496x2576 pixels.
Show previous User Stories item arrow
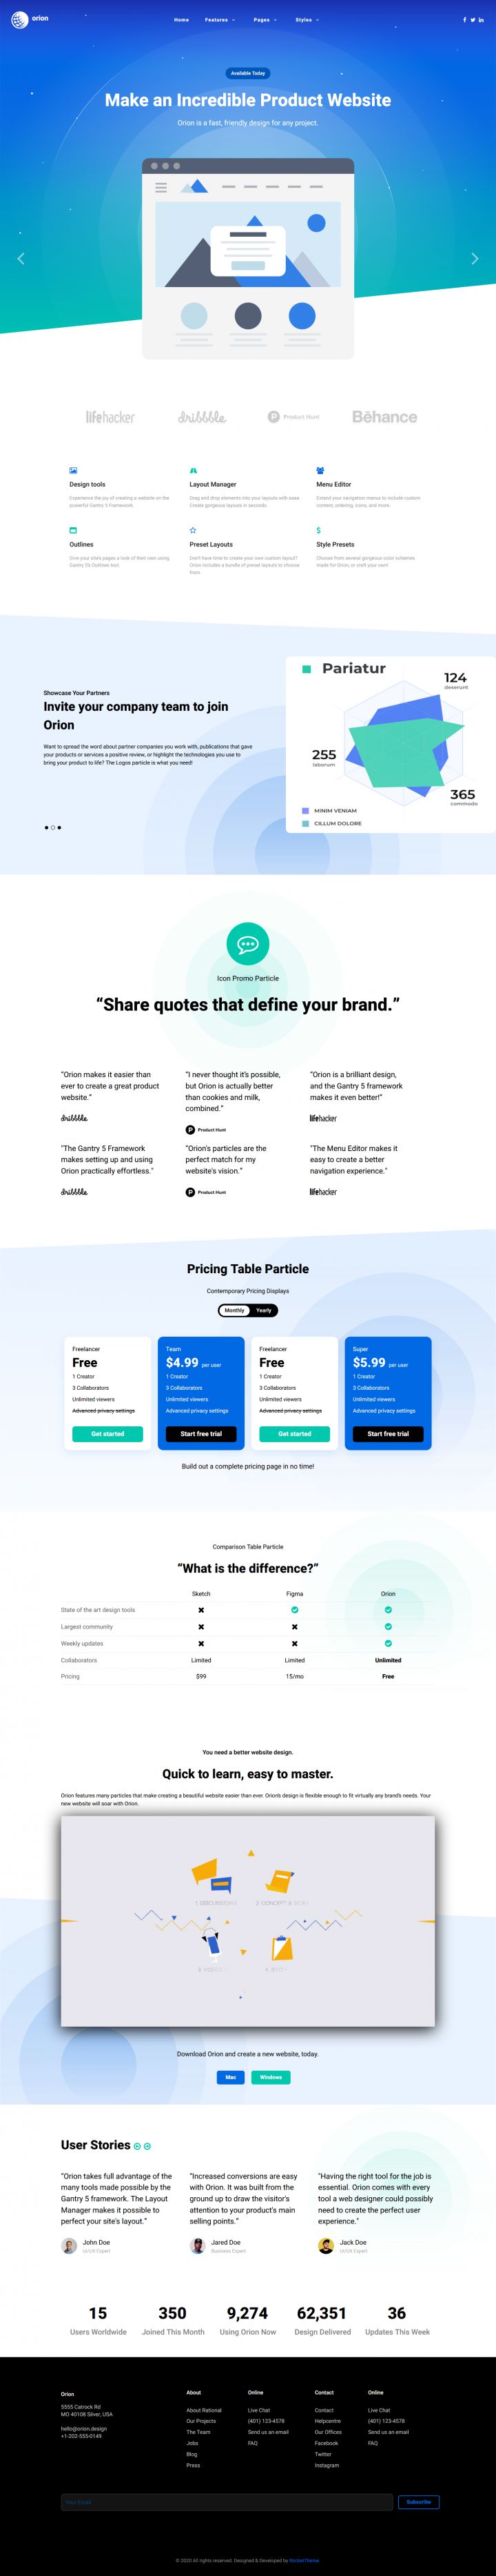pos(138,2147)
